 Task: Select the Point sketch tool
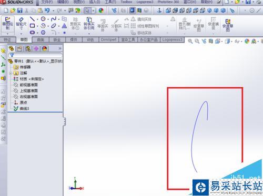(x=64, y=33)
